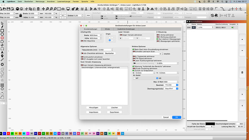Open the Laserwerkzeuge menu
This screenshot has height=140, width=249.
point(64,1)
